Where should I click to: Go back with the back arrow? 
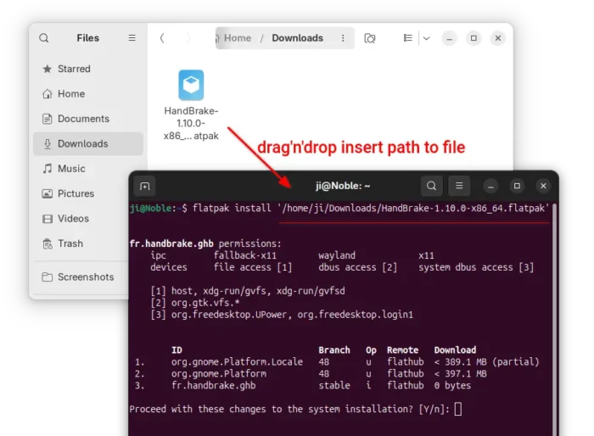click(x=162, y=38)
